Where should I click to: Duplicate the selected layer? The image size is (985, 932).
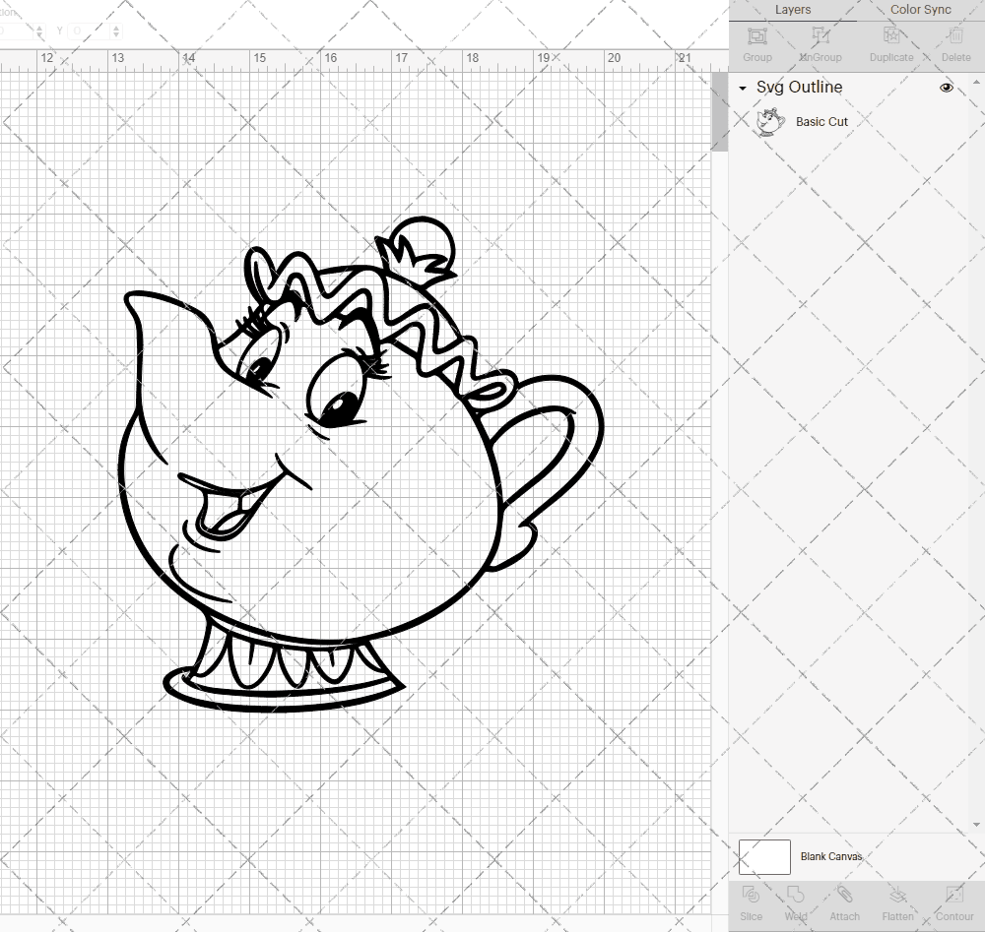coord(891,41)
